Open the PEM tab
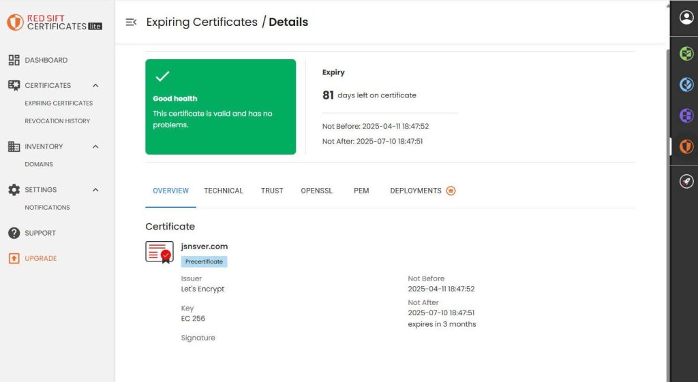The width and height of the screenshot is (698, 382). point(361,191)
